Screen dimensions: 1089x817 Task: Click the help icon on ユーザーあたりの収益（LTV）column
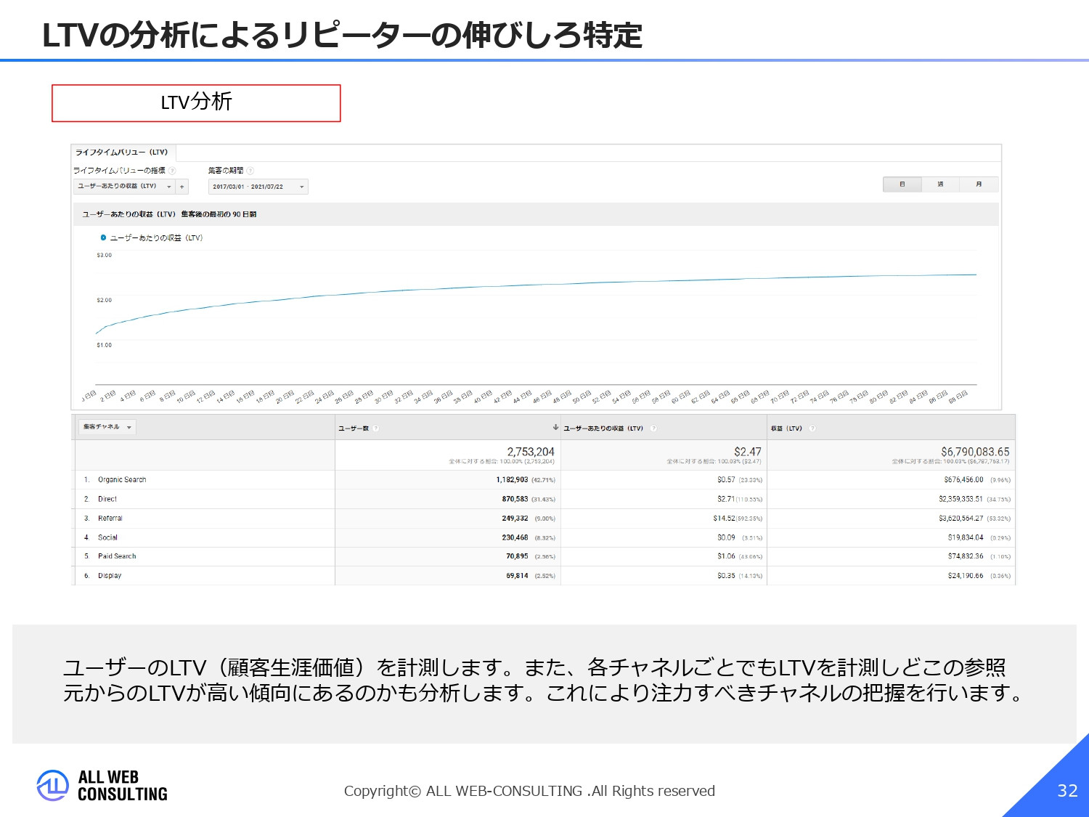tap(653, 428)
